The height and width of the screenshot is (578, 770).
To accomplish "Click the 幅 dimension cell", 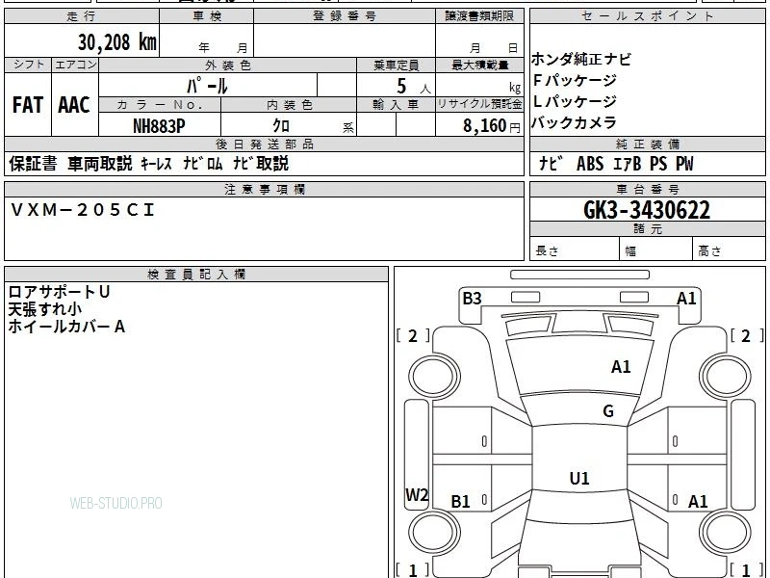I will 656,249.
